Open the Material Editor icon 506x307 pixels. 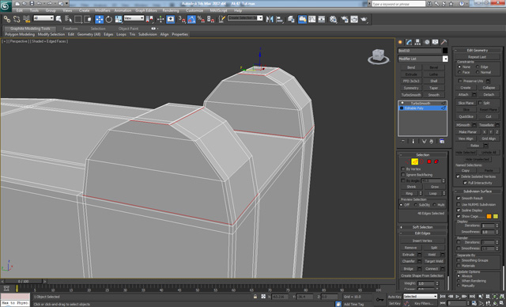click(x=333, y=19)
